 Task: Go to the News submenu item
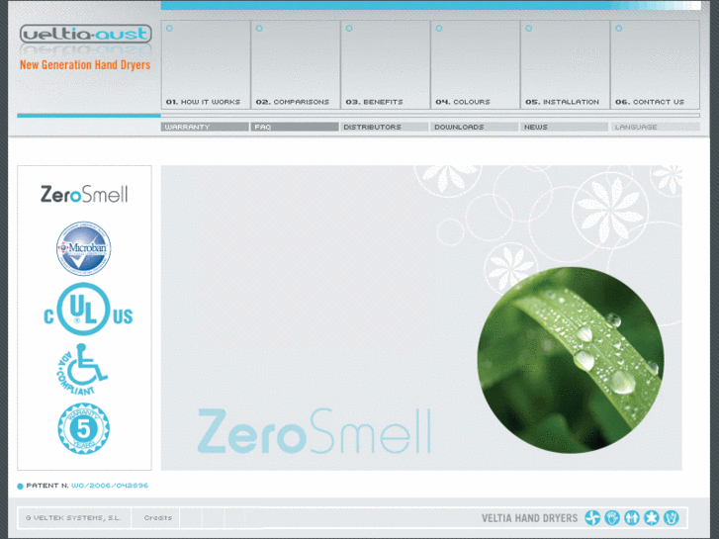pos(564,127)
